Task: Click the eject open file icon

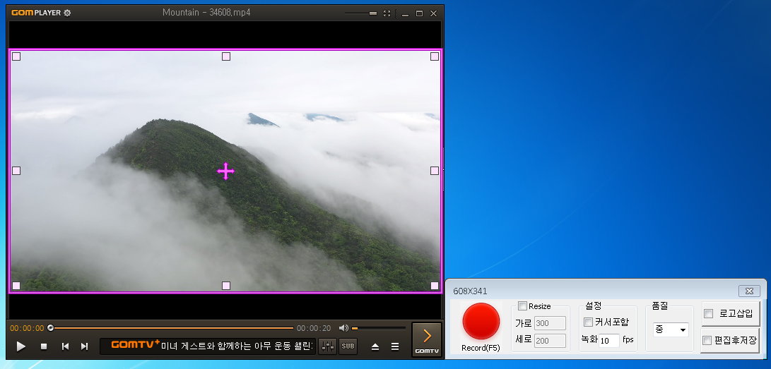Action: [x=375, y=347]
